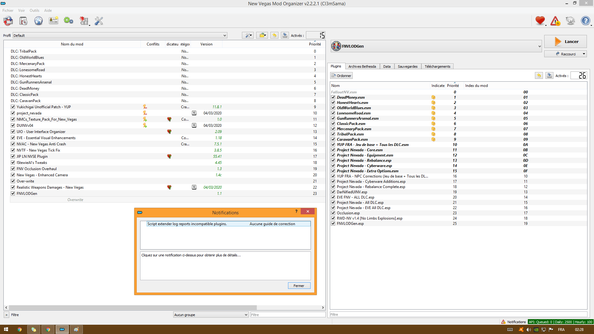Click create backup icon in Plugins pane
Image resolution: width=594 pixels, height=334 pixels.
[x=549, y=75]
